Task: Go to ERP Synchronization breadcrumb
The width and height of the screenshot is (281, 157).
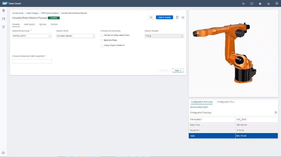Action: pos(50,13)
